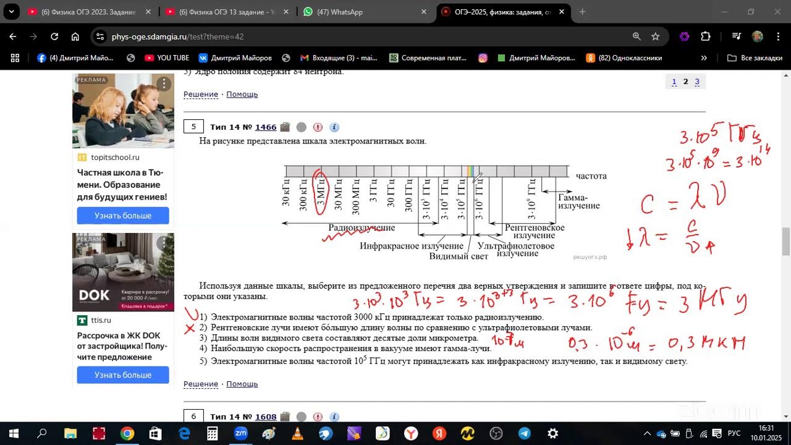Click Решение link under task 5
This screenshot has width=791, height=445.
[x=201, y=384]
